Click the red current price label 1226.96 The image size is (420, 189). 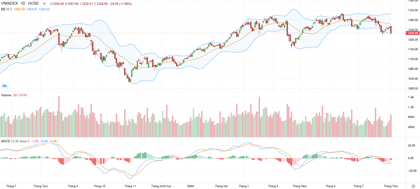click(412, 33)
